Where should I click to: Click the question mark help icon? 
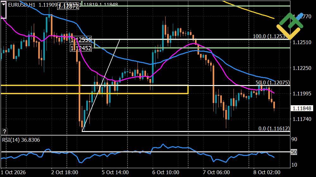(x=4, y=132)
